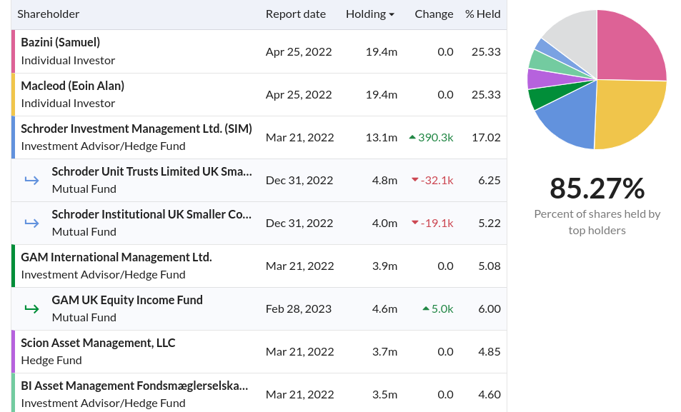Open BI Asset Management Fondsmæglerselska link
The image size is (681, 412).
(134, 386)
